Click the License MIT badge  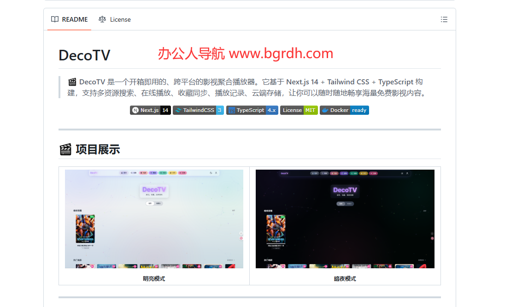click(299, 110)
